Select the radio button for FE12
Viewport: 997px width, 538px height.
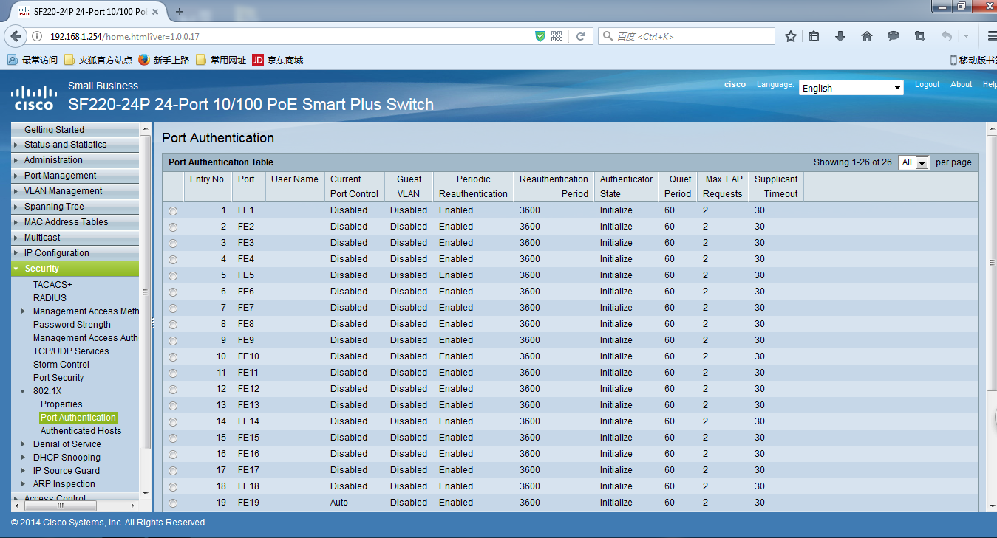tap(173, 390)
